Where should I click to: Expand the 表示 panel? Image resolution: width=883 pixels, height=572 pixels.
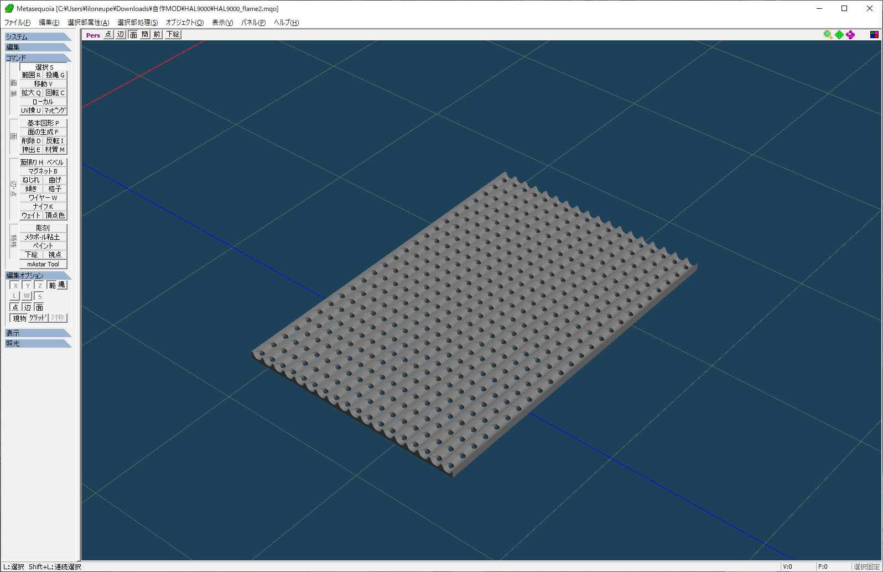[x=38, y=333]
